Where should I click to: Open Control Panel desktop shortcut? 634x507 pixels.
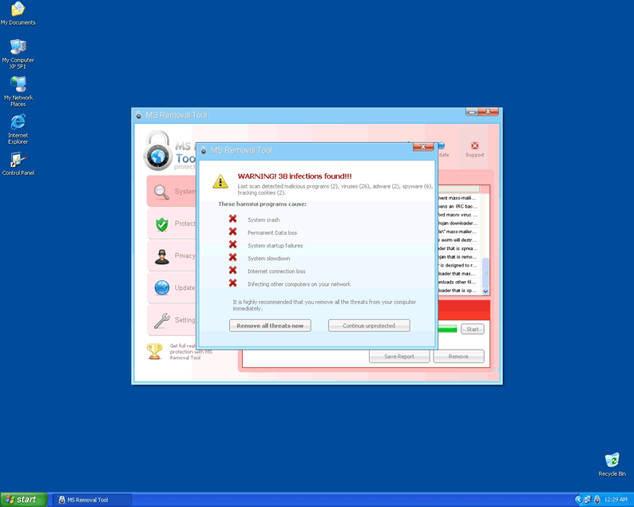pos(18,160)
